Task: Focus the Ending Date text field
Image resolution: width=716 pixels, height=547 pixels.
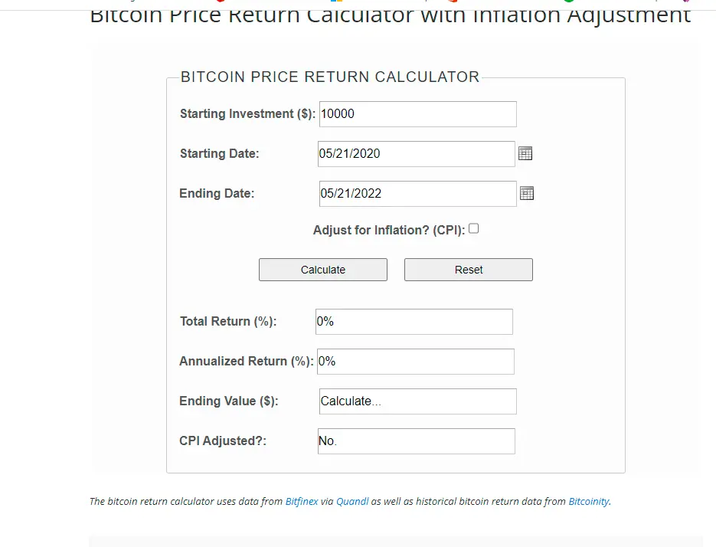Action: pyautogui.click(x=417, y=194)
